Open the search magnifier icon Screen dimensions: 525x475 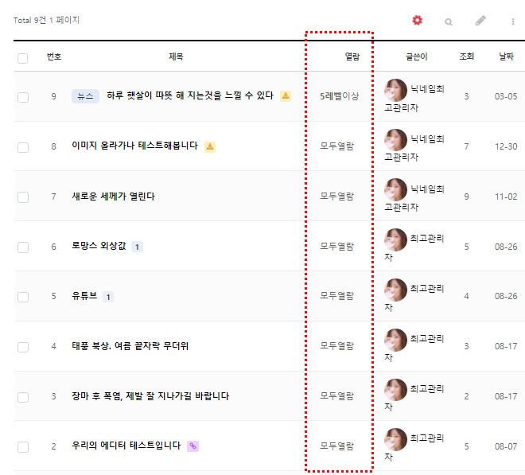click(449, 21)
